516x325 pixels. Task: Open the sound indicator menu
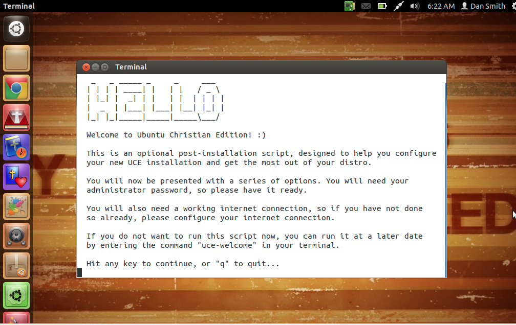[414, 6]
